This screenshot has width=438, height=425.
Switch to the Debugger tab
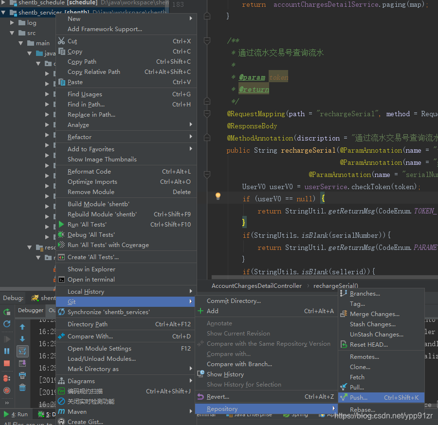click(31, 310)
